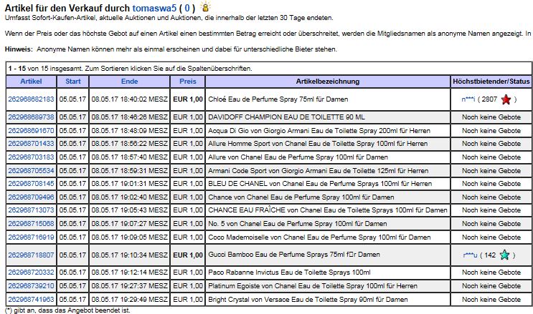Open item 262968689738
This screenshot has width=533, height=314.
click(x=31, y=117)
